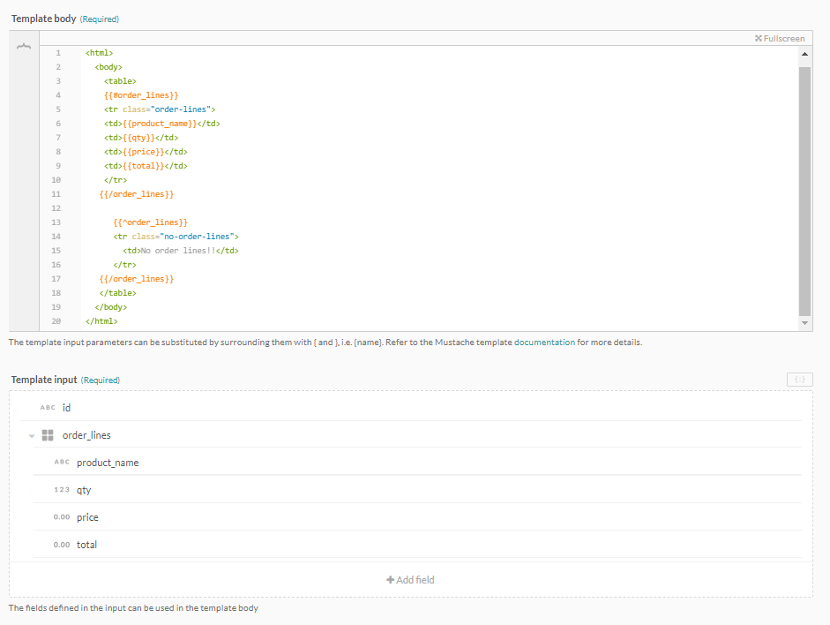Click the 123 type icon beside qty
830x625 pixels.
(x=61, y=489)
